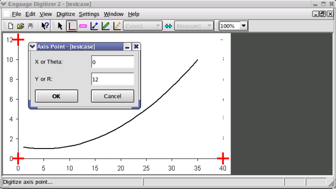Click the X or Theta input field
This screenshot has width=336, height=189.
[x=112, y=62]
